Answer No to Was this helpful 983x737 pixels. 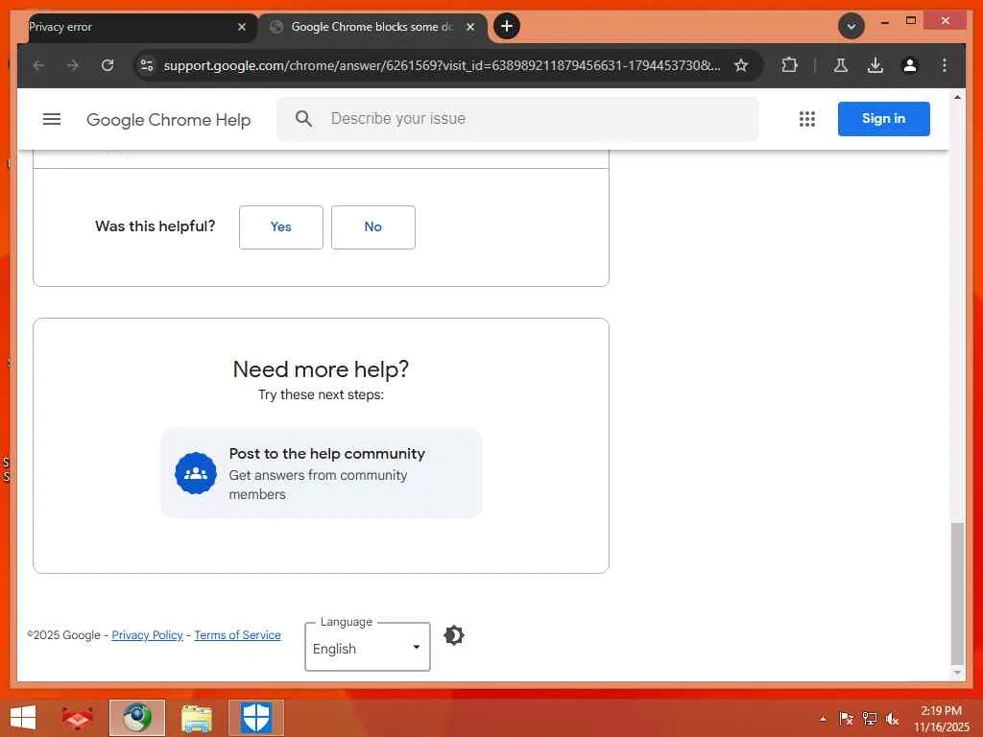373,226
